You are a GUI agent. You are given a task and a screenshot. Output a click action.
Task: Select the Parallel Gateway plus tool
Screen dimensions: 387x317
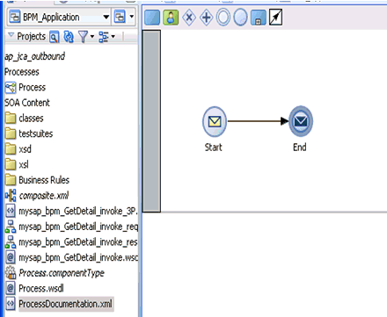point(206,18)
